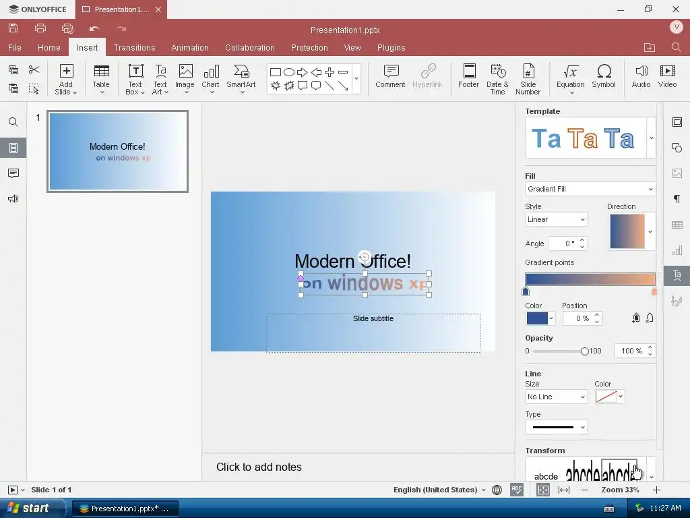Toggle Fit to slide button
690x518 pixels.
pyautogui.click(x=543, y=490)
